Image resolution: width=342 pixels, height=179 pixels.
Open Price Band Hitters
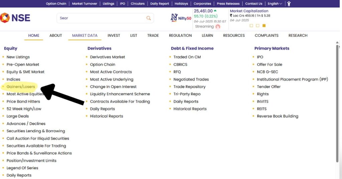[x=23, y=102]
